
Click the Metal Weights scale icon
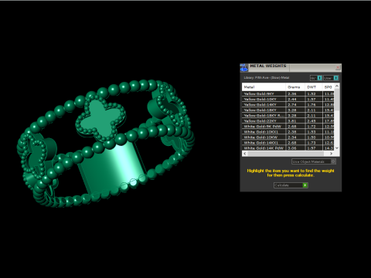(243, 67)
